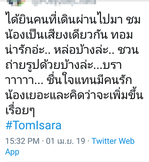
Task: Click the final word เรื่อยๆ of tweet
Action: coord(20,110)
